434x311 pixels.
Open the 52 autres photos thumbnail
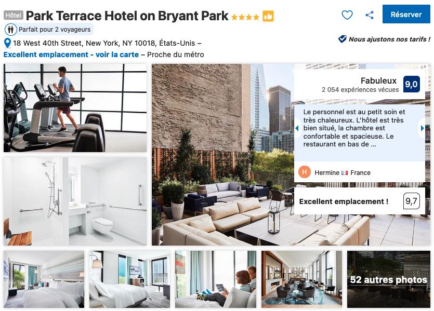pyautogui.click(x=389, y=279)
